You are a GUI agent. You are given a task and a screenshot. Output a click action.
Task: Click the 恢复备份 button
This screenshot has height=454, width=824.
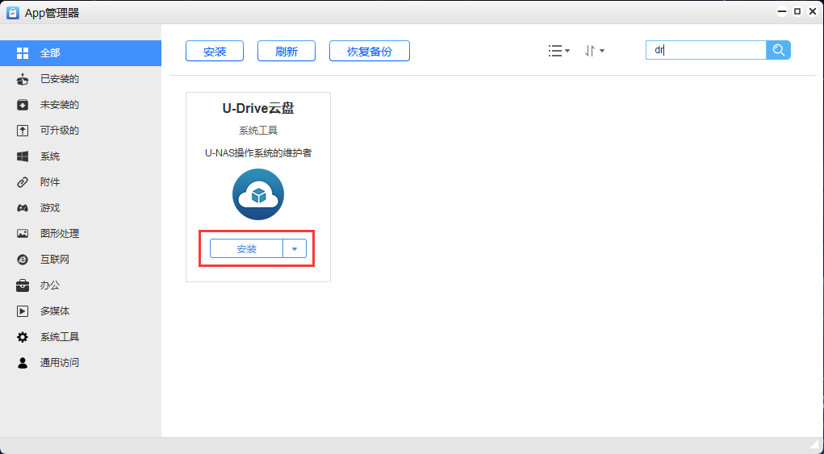[x=370, y=51]
